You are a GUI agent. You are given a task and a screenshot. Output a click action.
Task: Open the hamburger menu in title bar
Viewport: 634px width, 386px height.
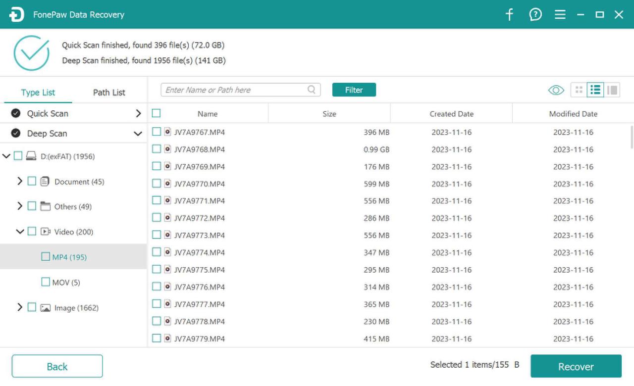(x=560, y=15)
